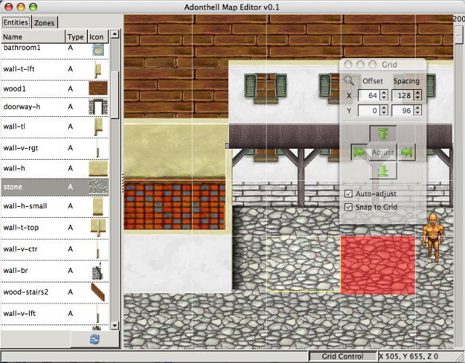Click the magnifier icon in Grid panel
Image resolution: width=465 pixels, height=363 pixels.
click(x=349, y=81)
